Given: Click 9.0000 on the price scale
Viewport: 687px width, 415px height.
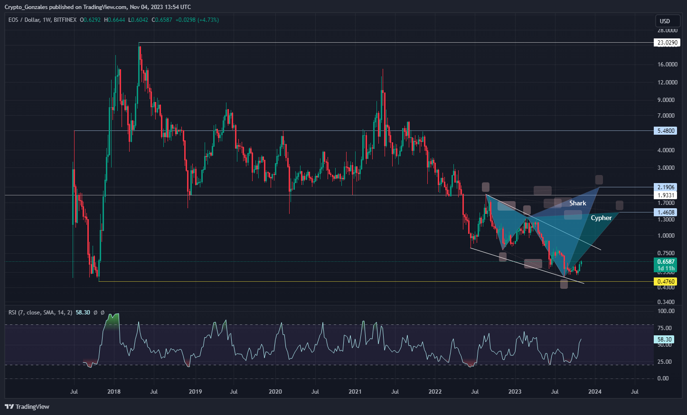Looking at the screenshot, I should (x=666, y=100).
